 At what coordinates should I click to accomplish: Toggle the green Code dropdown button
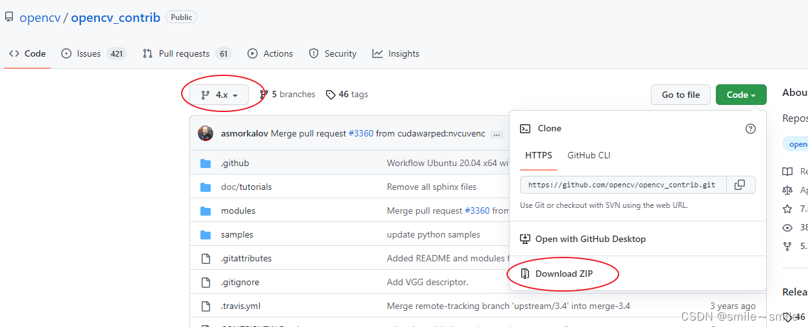pos(741,95)
